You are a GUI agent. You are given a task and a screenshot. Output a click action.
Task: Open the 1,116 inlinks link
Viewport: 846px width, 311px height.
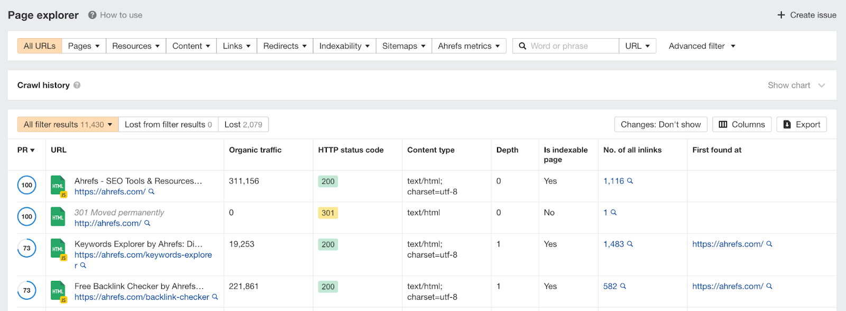[613, 181]
